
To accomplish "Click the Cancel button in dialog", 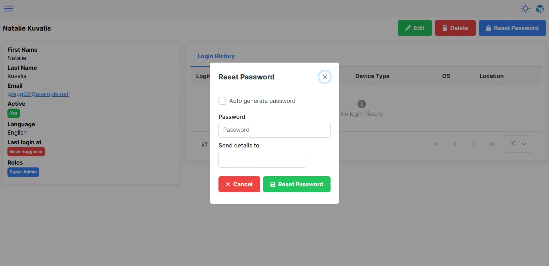I will coord(239,184).
